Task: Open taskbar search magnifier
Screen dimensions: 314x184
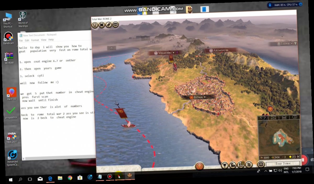Action: tap(20, 179)
